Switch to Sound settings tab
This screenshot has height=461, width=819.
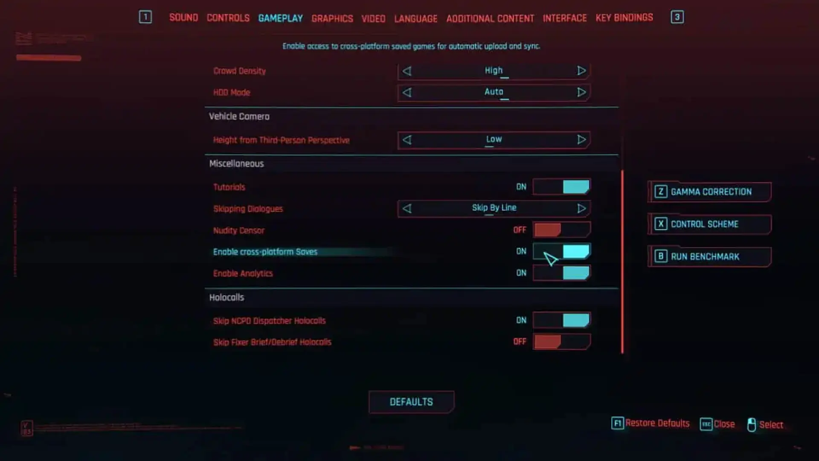[183, 18]
